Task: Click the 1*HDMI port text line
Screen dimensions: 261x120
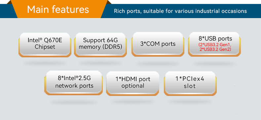Action: coord(133,79)
